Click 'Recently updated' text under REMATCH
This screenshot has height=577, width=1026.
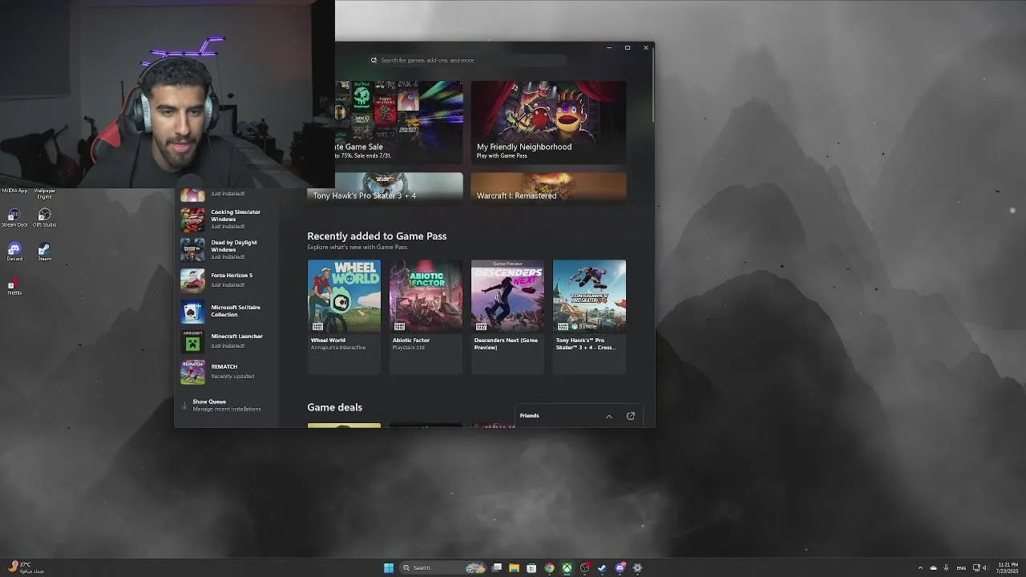[232, 377]
